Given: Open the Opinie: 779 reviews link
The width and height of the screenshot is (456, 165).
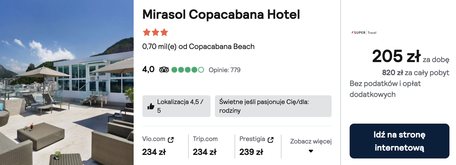Looking at the screenshot, I should click(224, 70).
